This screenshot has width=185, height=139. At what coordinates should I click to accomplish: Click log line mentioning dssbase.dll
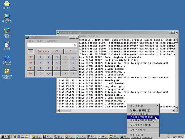113,78
